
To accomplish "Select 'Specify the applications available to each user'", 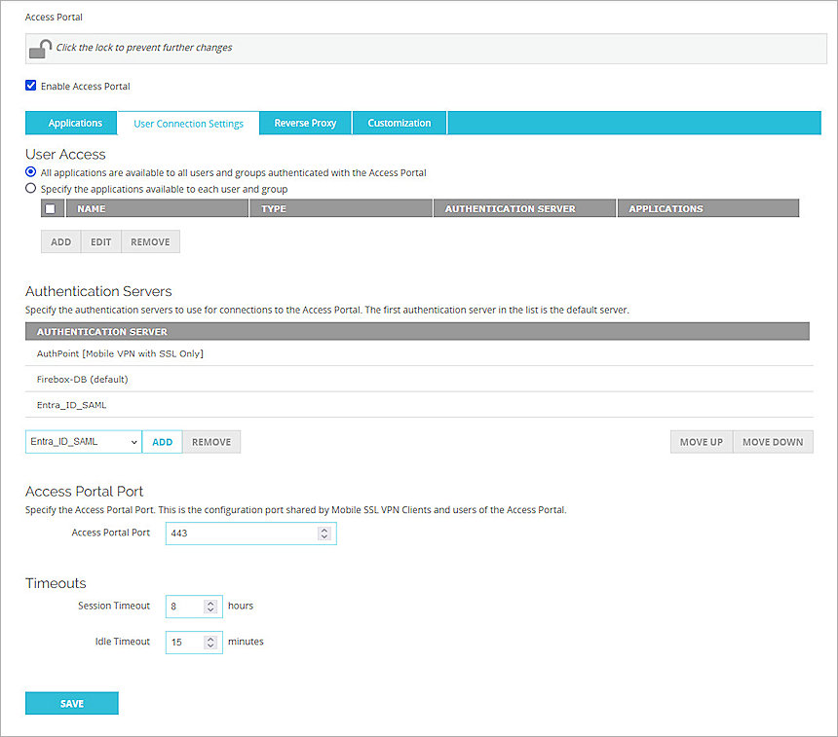I will (30, 189).
